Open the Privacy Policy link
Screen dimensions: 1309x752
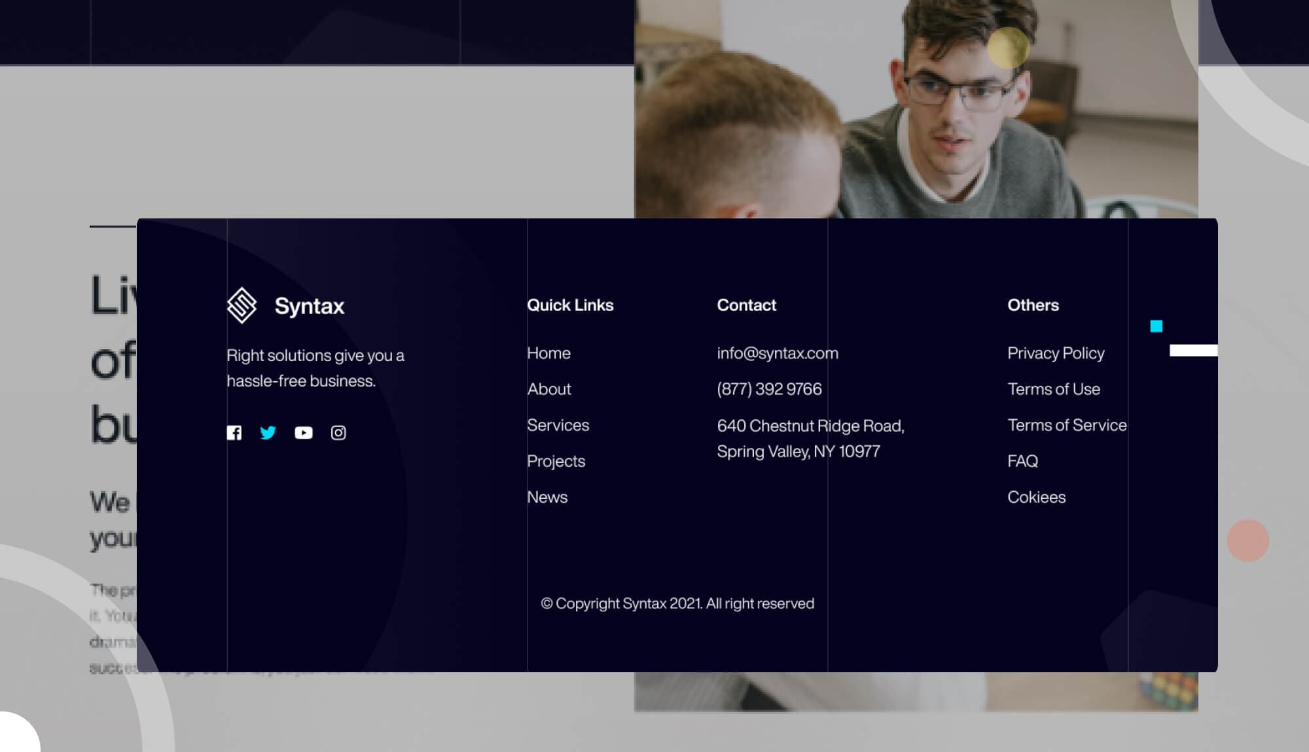(1056, 353)
